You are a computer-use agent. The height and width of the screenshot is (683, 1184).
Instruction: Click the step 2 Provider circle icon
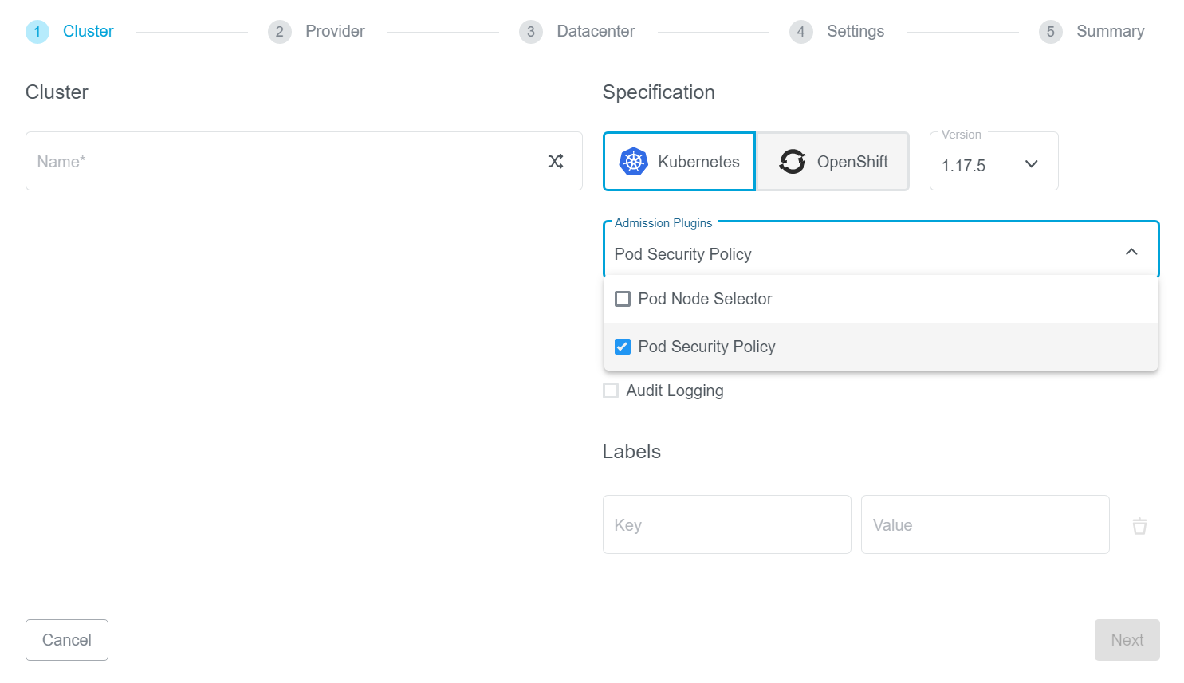pos(280,31)
